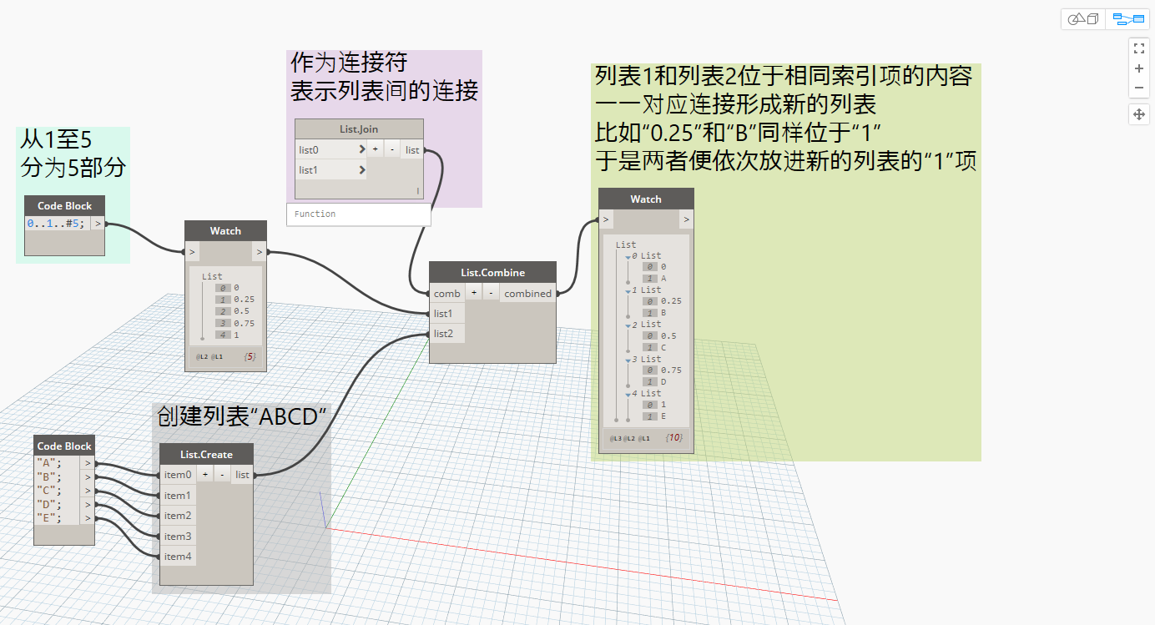
Task: Switch to graph view navigation
Action: pos(1128,19)
